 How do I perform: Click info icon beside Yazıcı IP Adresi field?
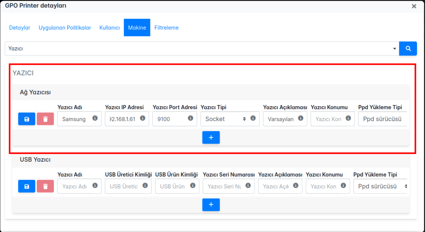click(x=143, y=118)
